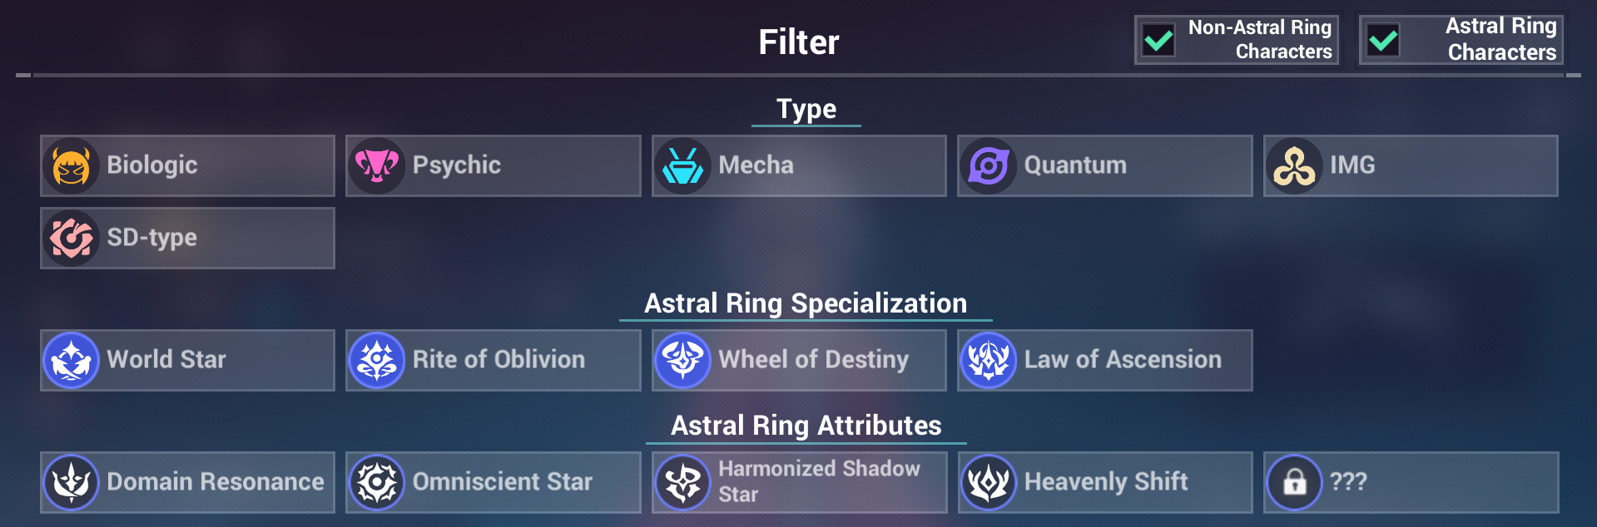The image size is (1597, 527).
Task: Click the Harmonized Shadow Star filter
Action: coord(797,482)
